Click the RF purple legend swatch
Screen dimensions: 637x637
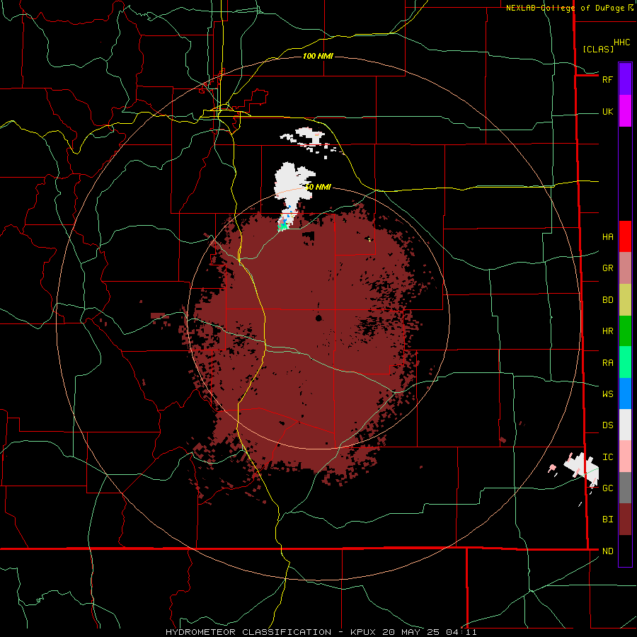click(x=625, y=79)
